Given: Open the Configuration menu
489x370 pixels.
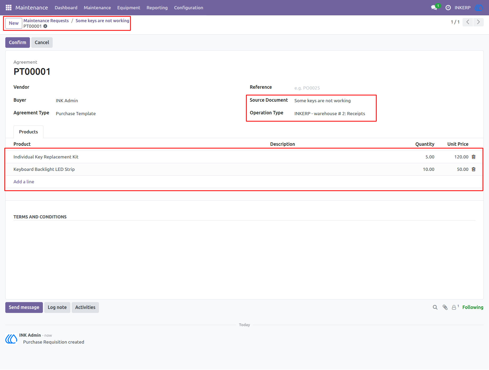Looking at the screenshot, I should tap(189, 8).
